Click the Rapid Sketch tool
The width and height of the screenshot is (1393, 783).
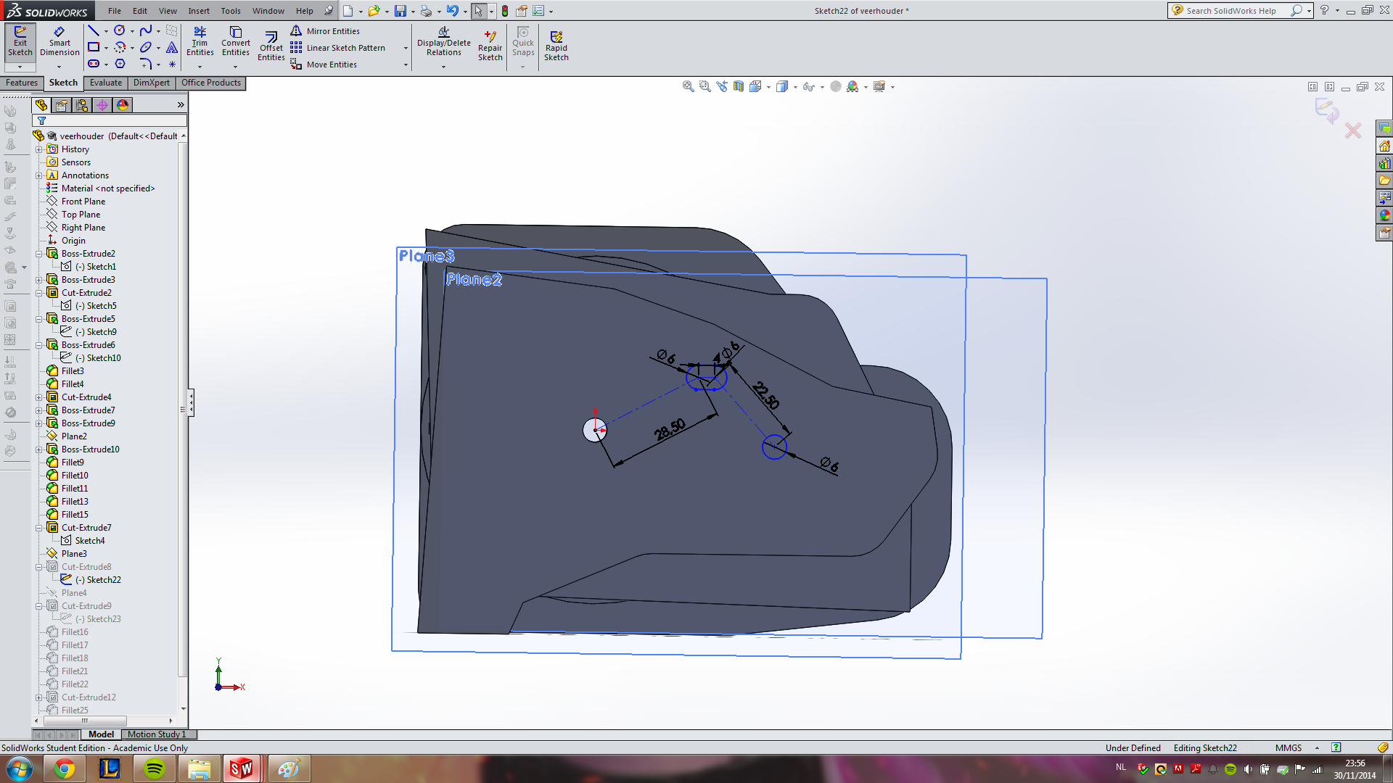[x=556, y=46]
